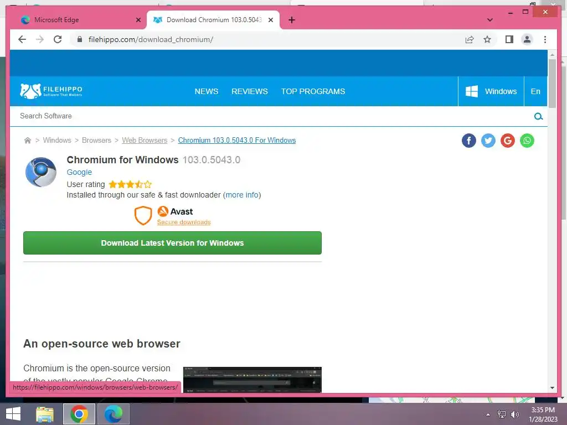The width and height of the screenshot is (567, 425).
Task: Open the Chrome three-dot menu
Action: tap(545, 39)
